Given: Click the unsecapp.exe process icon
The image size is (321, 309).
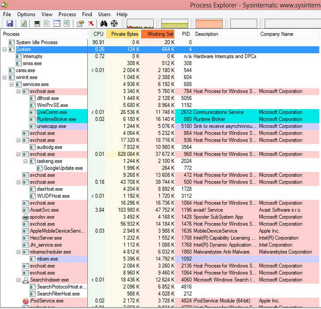Looking at the screenshot, I should tap(33, 126).
